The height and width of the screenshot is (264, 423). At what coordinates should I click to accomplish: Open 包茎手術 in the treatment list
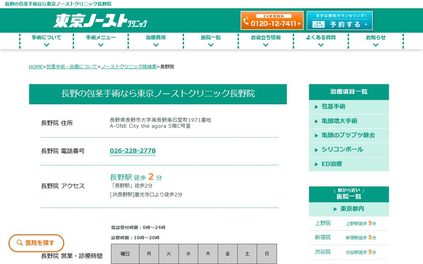(349, 107)
